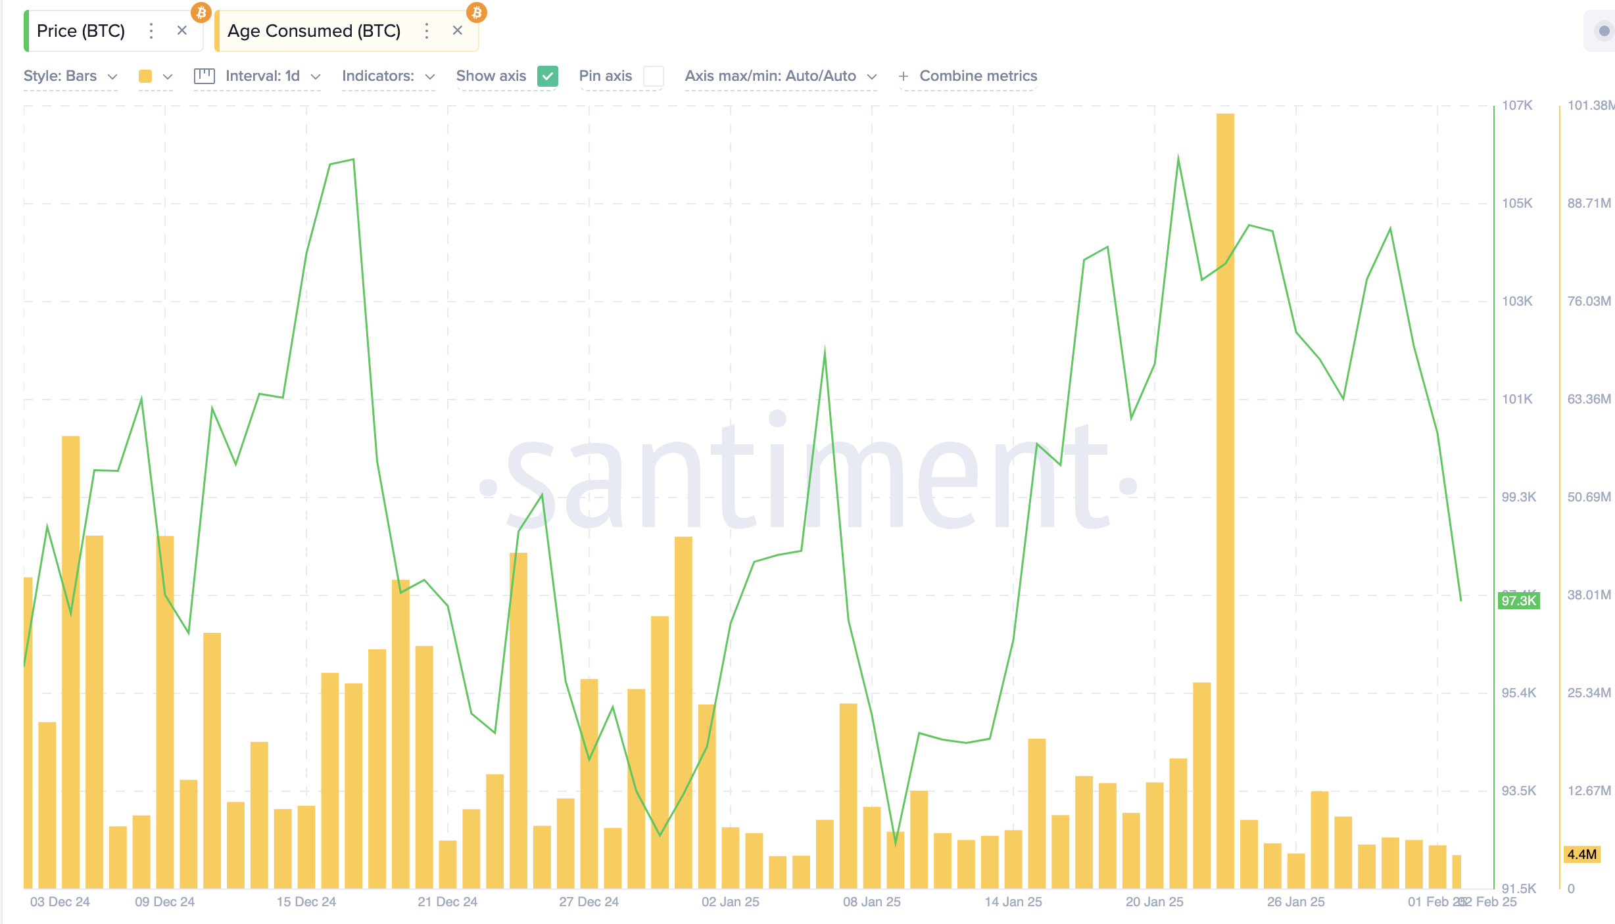This screenshot has height=924, width=1615.
Task: Remove the Price (BTC) metric with its X
Action: [182, 31]
